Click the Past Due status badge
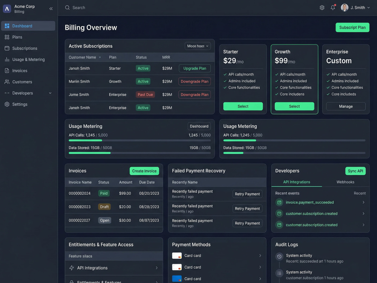This screenshot has width=377, height=283. [145, 95]
